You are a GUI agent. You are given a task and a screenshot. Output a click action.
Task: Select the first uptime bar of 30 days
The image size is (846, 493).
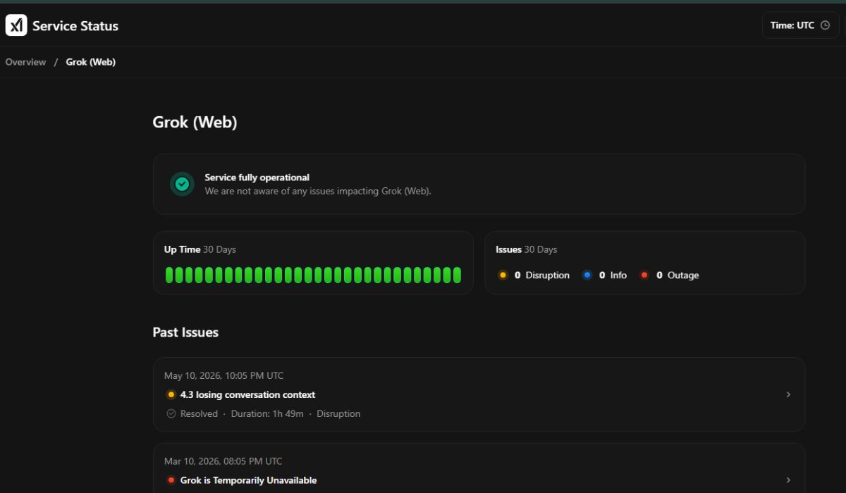point(169,275)
